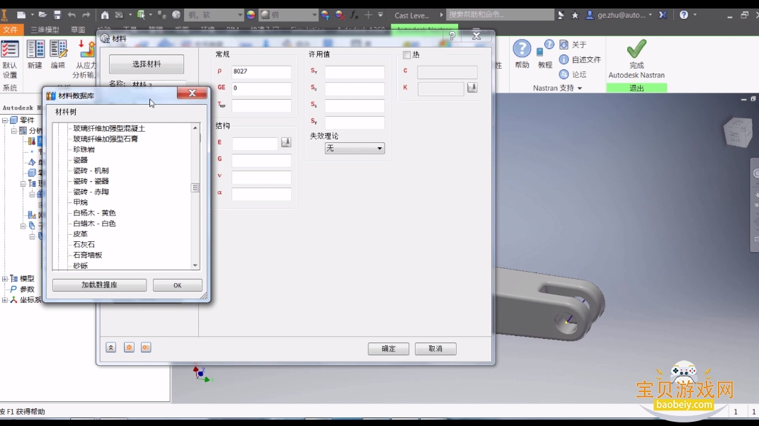The height and width of the screenshot is (426, 759).
Task: Collapse the 零件 tree node
Action: click(5, 120)
